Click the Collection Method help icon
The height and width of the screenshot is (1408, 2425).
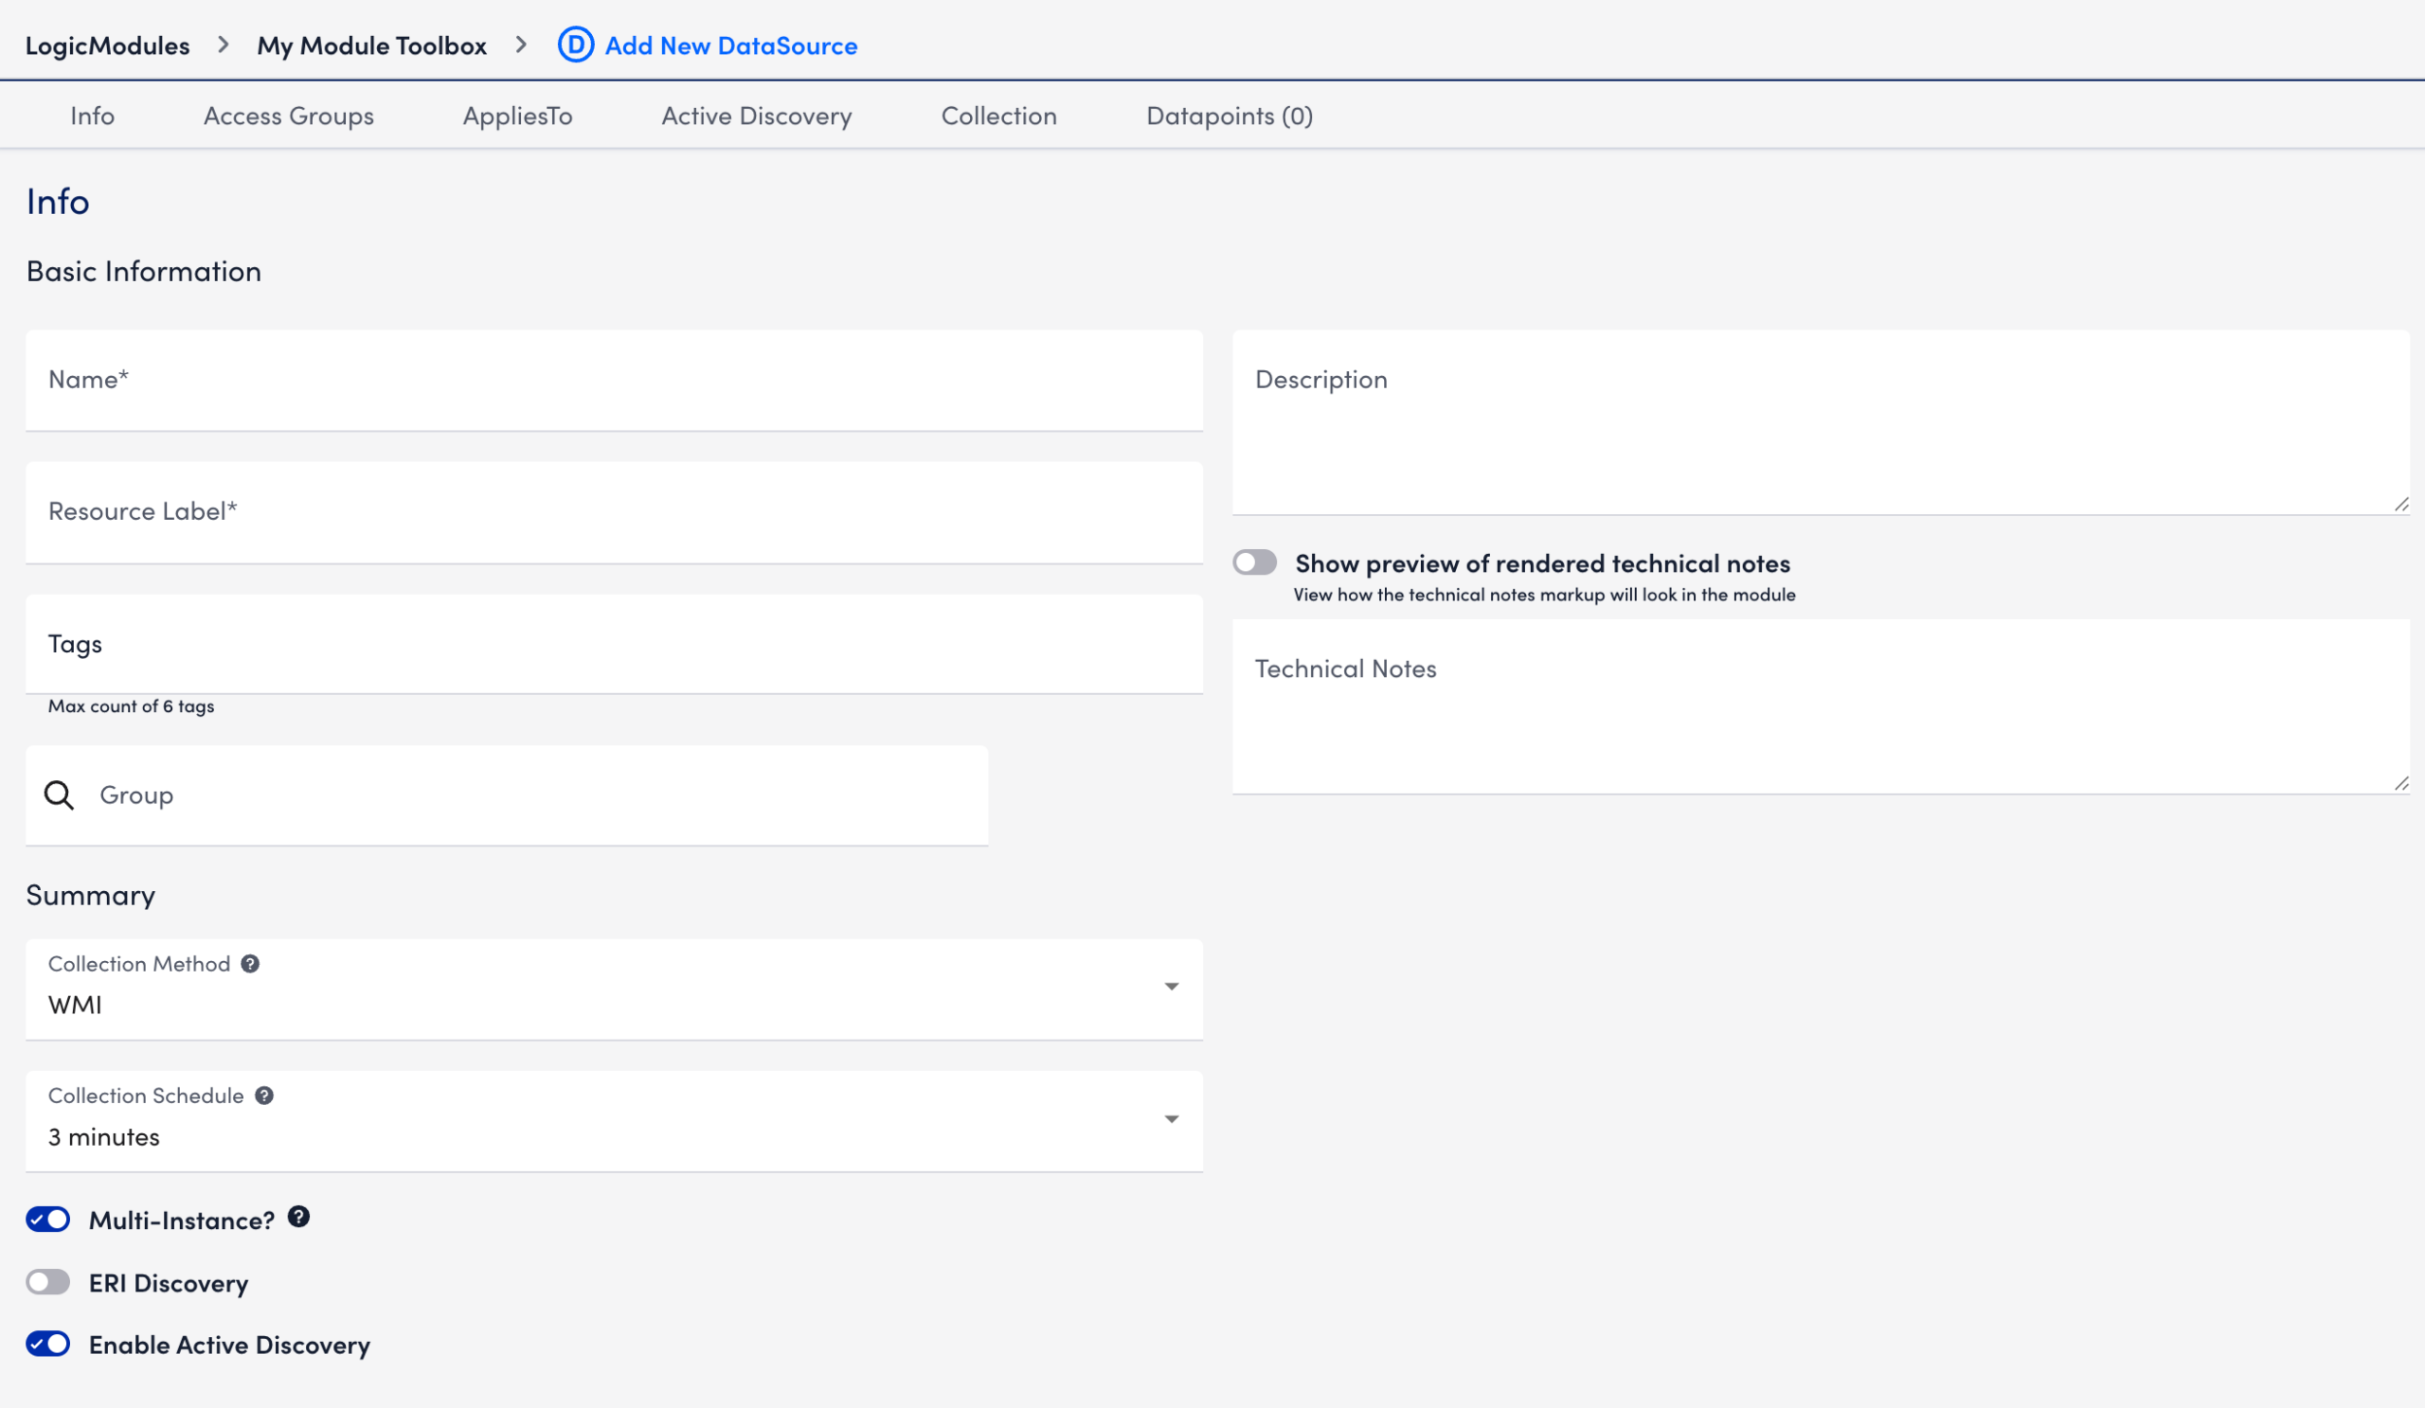point(250,964)
